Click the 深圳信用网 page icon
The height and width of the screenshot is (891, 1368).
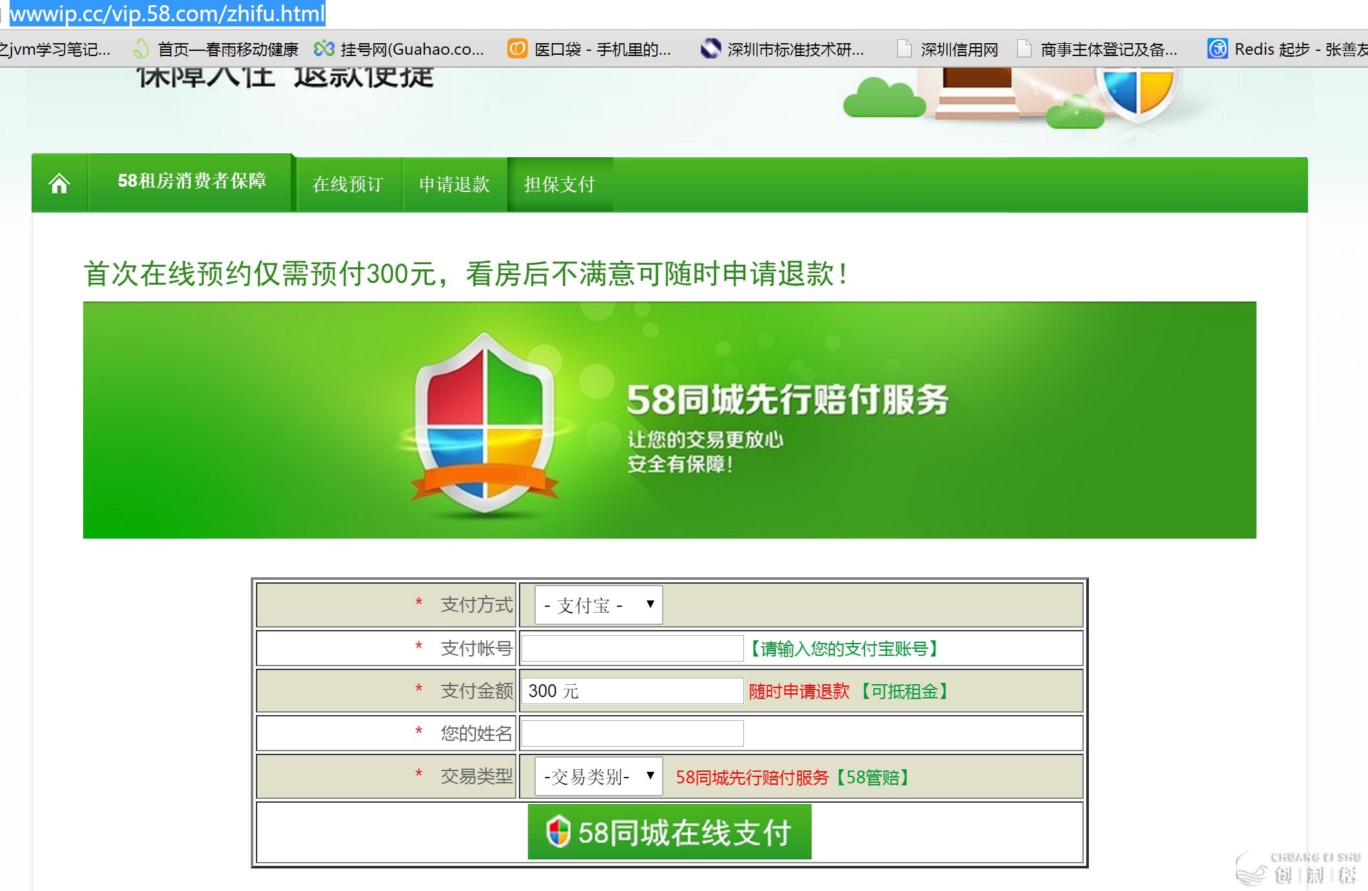(x=904, y=49)
